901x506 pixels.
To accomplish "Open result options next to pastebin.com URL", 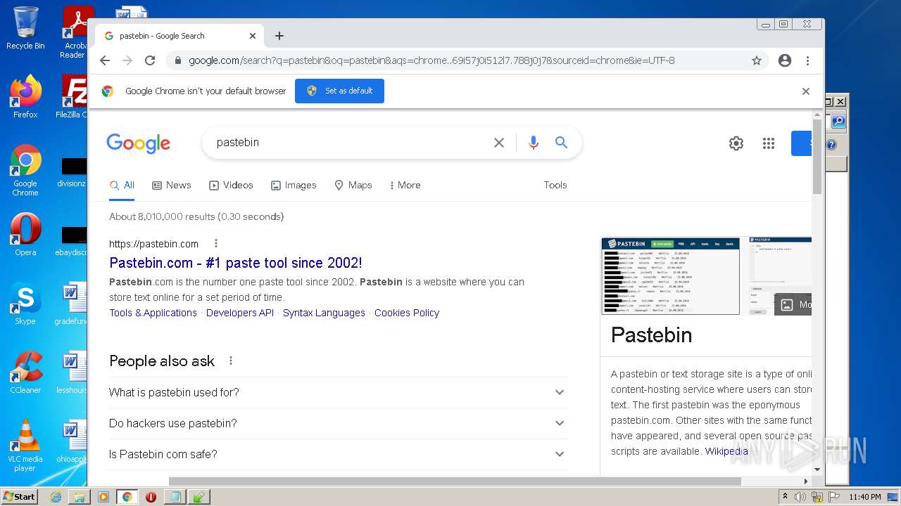I will pyautogui.click(x=216, y=244).
